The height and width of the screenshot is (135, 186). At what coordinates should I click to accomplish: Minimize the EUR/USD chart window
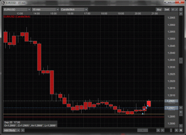click(x=167, y=2)
